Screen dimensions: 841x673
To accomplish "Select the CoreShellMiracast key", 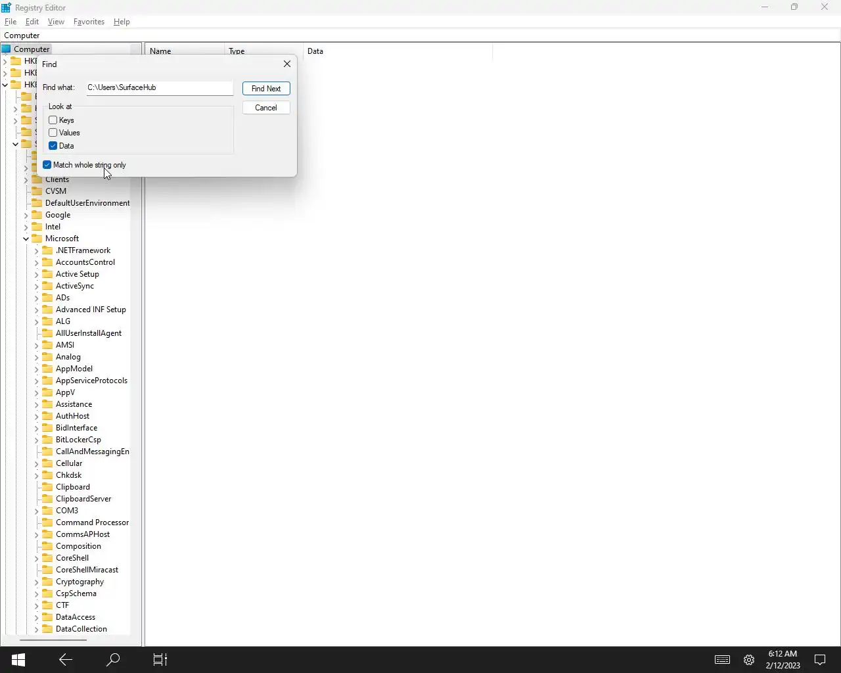I will (87, 570).
